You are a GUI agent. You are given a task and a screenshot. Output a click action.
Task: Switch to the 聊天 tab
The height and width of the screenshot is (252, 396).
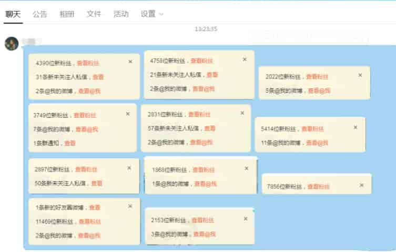(13, 14)
